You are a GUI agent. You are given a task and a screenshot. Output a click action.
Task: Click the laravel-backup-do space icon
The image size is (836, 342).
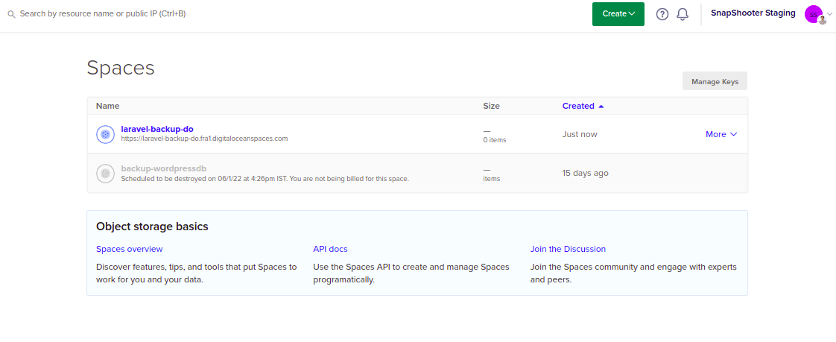[105, 134]
